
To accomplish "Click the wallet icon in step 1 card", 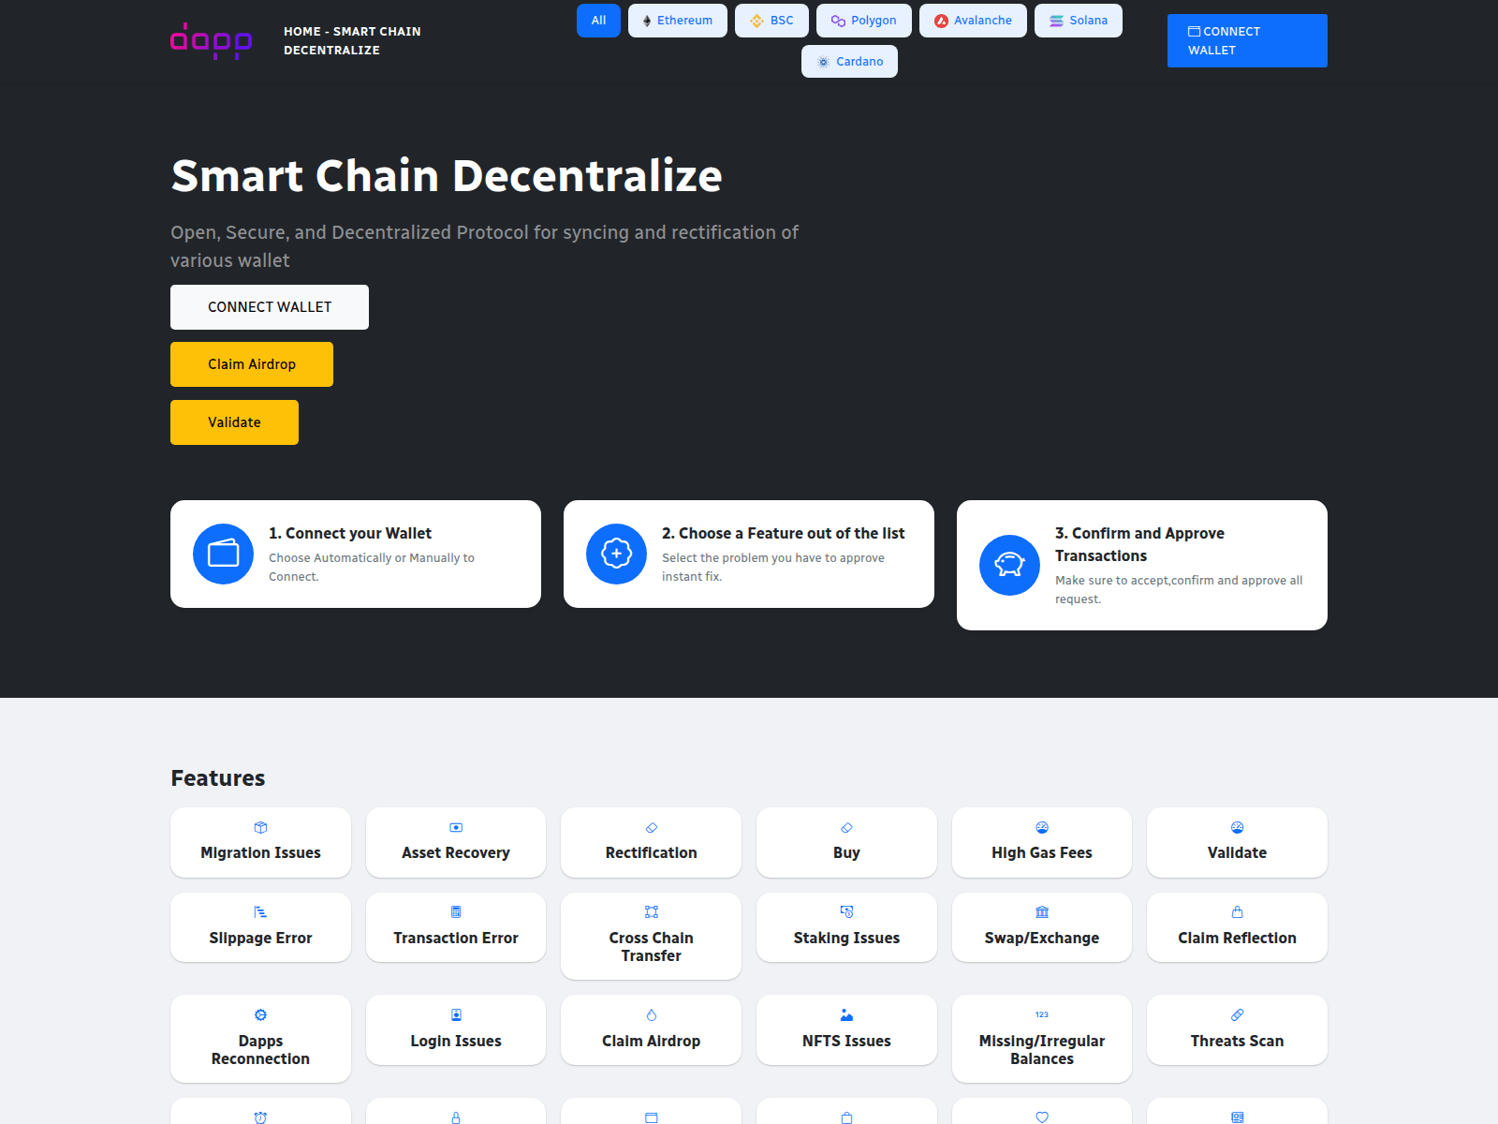I will point(223,554).
